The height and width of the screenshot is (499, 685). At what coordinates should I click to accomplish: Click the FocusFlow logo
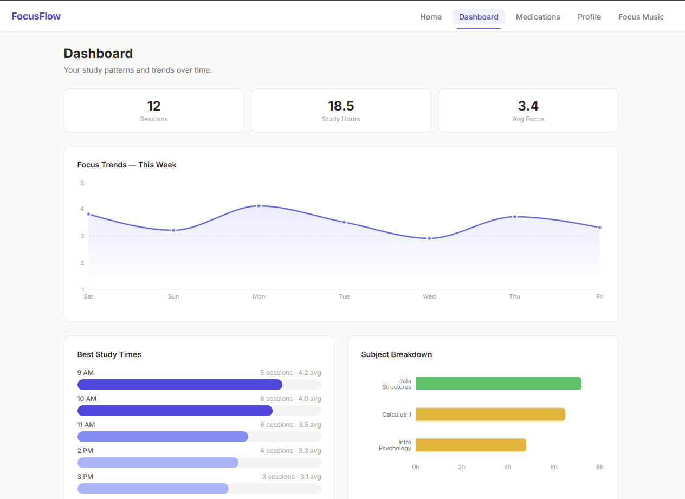coord(36,16)
